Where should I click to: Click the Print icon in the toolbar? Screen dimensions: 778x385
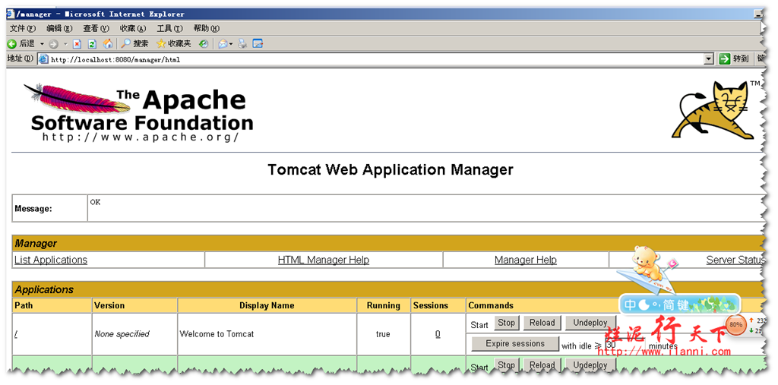point(242,44)
